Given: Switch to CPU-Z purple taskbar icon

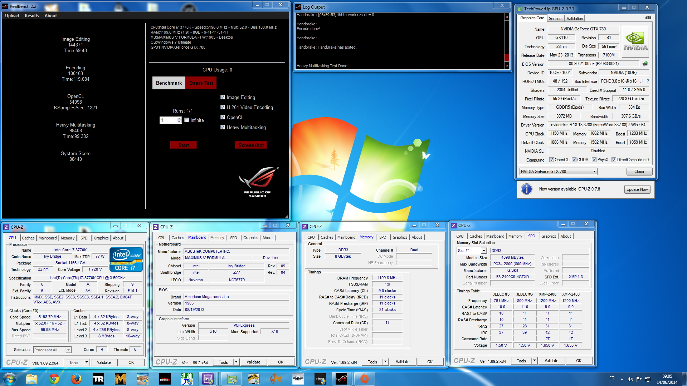Looking at the screenshot, I should (x=208, y=379).
